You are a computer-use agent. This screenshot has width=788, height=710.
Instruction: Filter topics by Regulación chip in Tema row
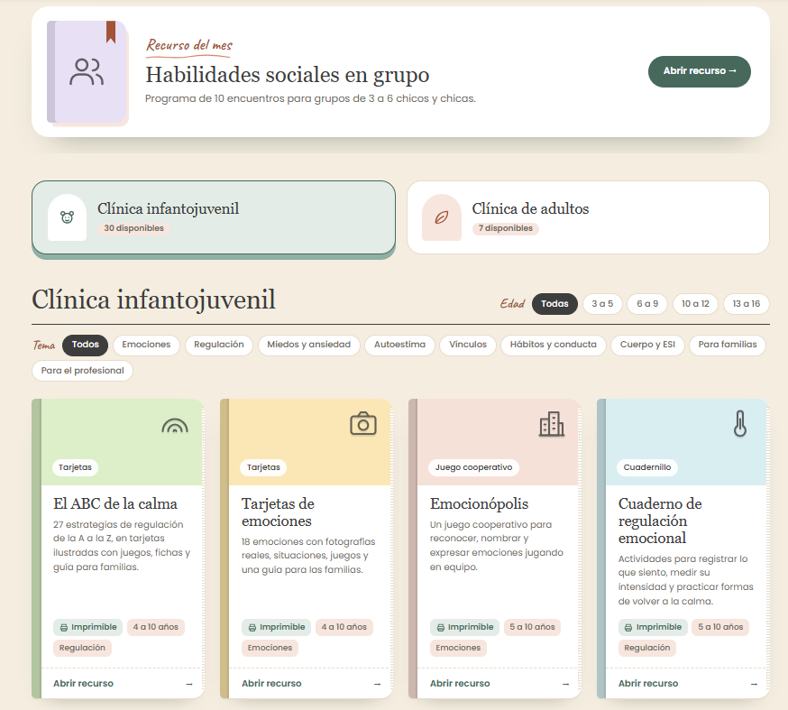218,345
